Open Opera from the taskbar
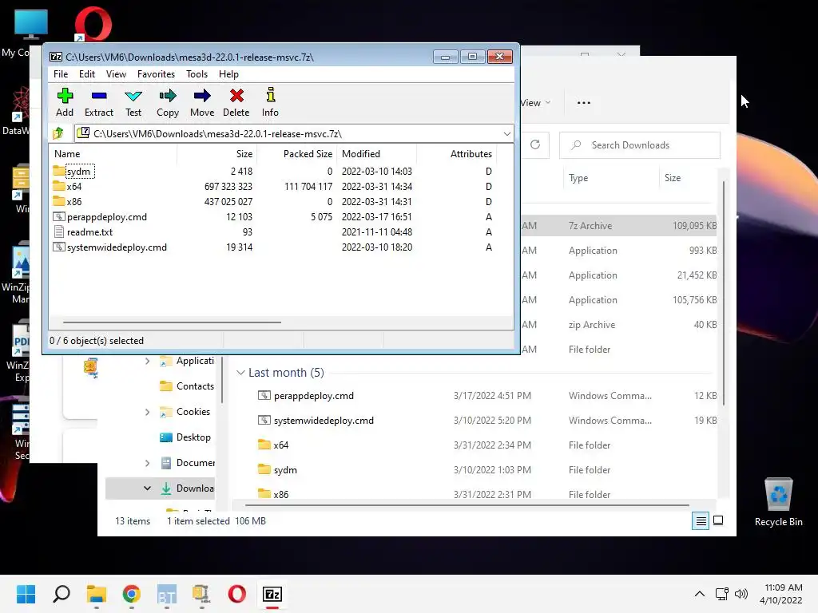 pos(236,594)
